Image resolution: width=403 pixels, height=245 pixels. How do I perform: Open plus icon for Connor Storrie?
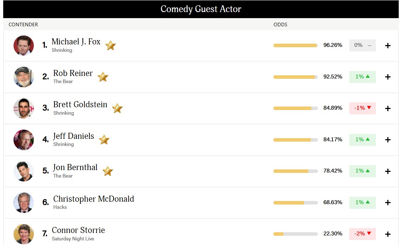click(x=388, y=234)
